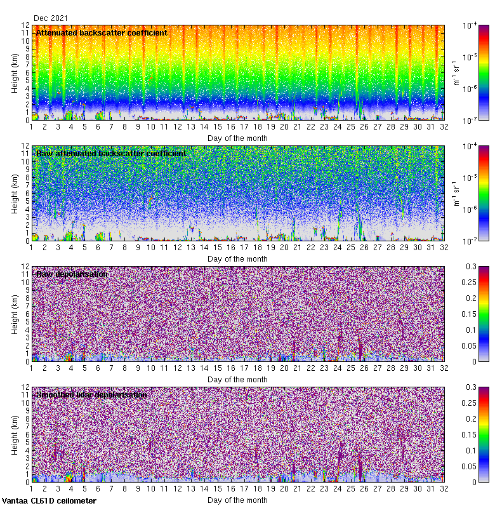Screen dimensions: 495x508
Task: Click the top colorbar's m⁻¹ sr⁻¹ unit label
Action: click(x=455, y=72)
